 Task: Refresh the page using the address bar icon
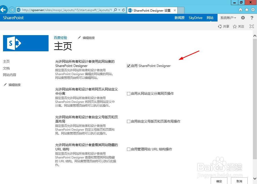point(124,10)
